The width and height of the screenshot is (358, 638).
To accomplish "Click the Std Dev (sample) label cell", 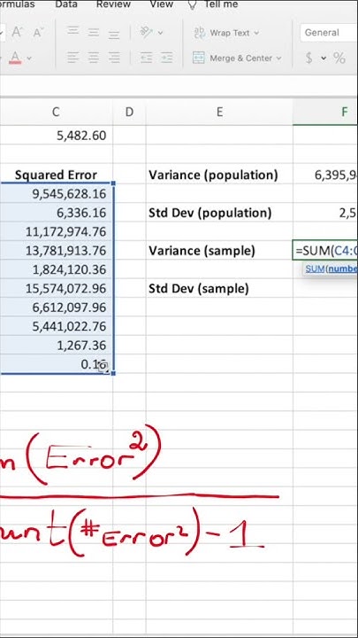I will [219, 289].
